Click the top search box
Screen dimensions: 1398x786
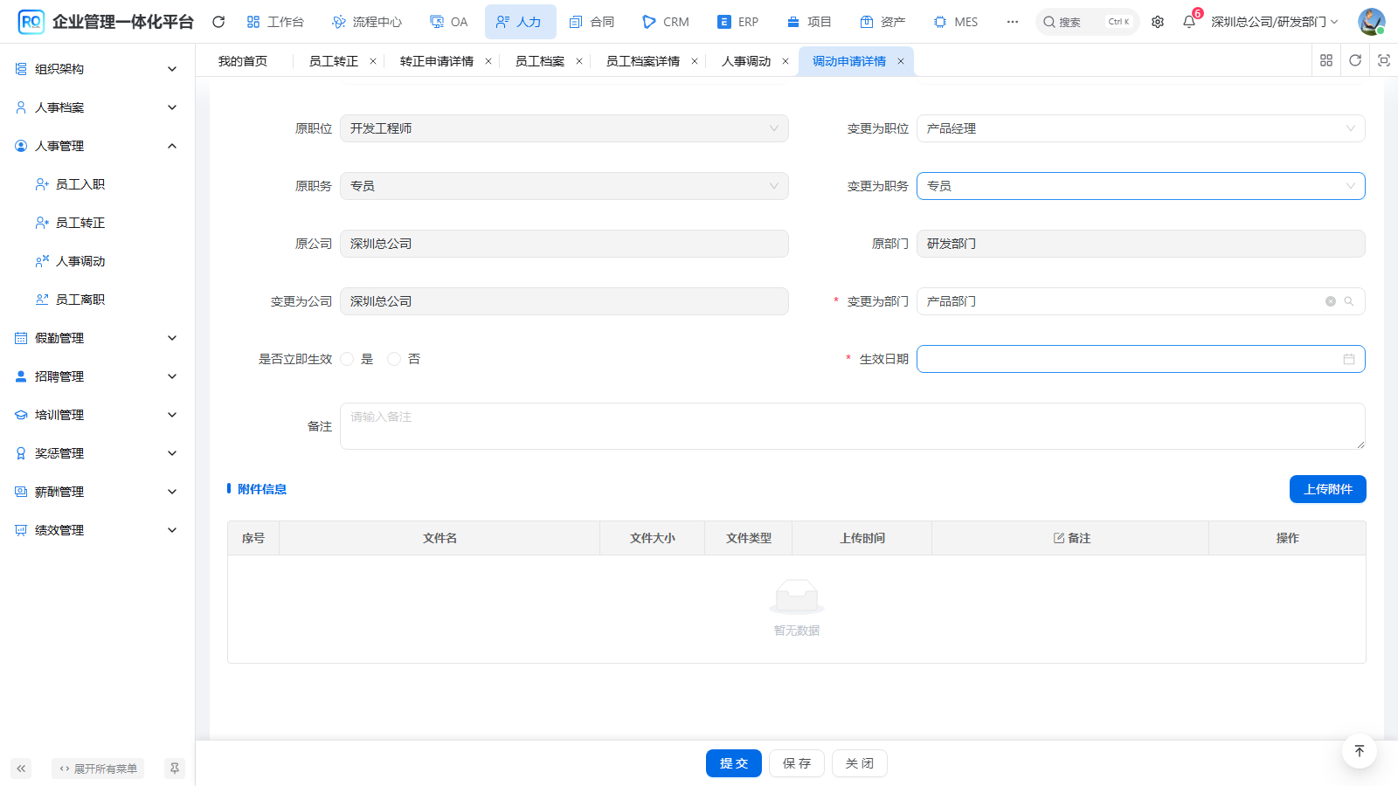click(1087, 22)
